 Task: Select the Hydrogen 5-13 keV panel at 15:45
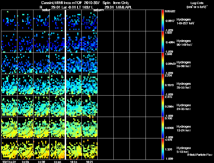click(x=57, y=149)
